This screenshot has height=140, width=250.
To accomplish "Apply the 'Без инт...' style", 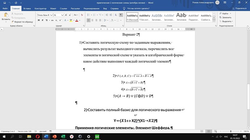I will coord(145,17).
